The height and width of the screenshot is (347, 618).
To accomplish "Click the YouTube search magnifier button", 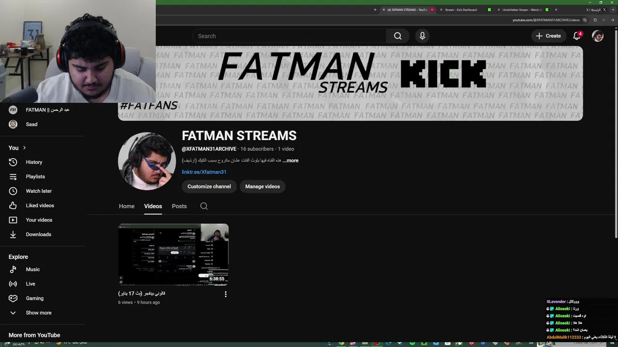I will [397, 36].
